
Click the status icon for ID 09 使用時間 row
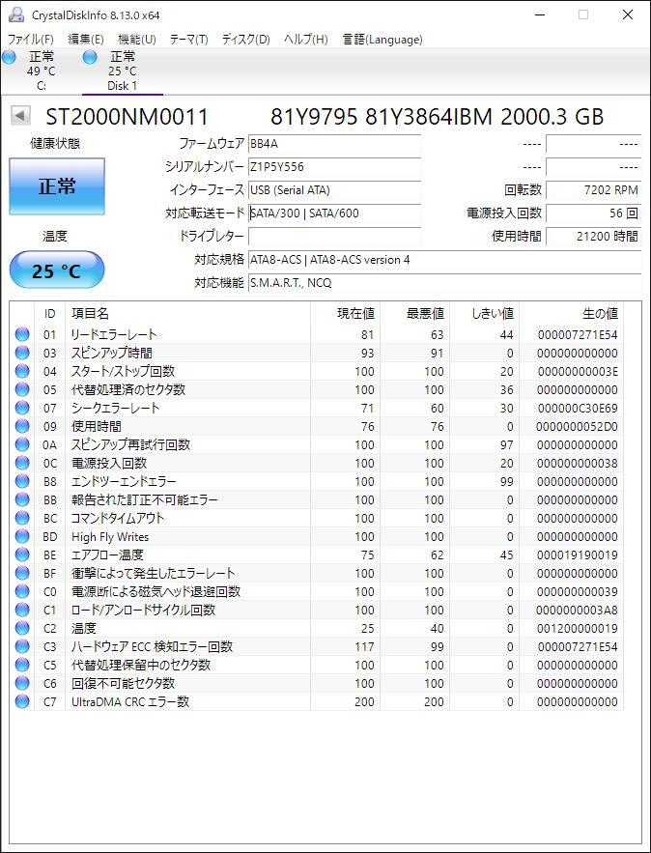pyautogui.click(x=22, y=427)
